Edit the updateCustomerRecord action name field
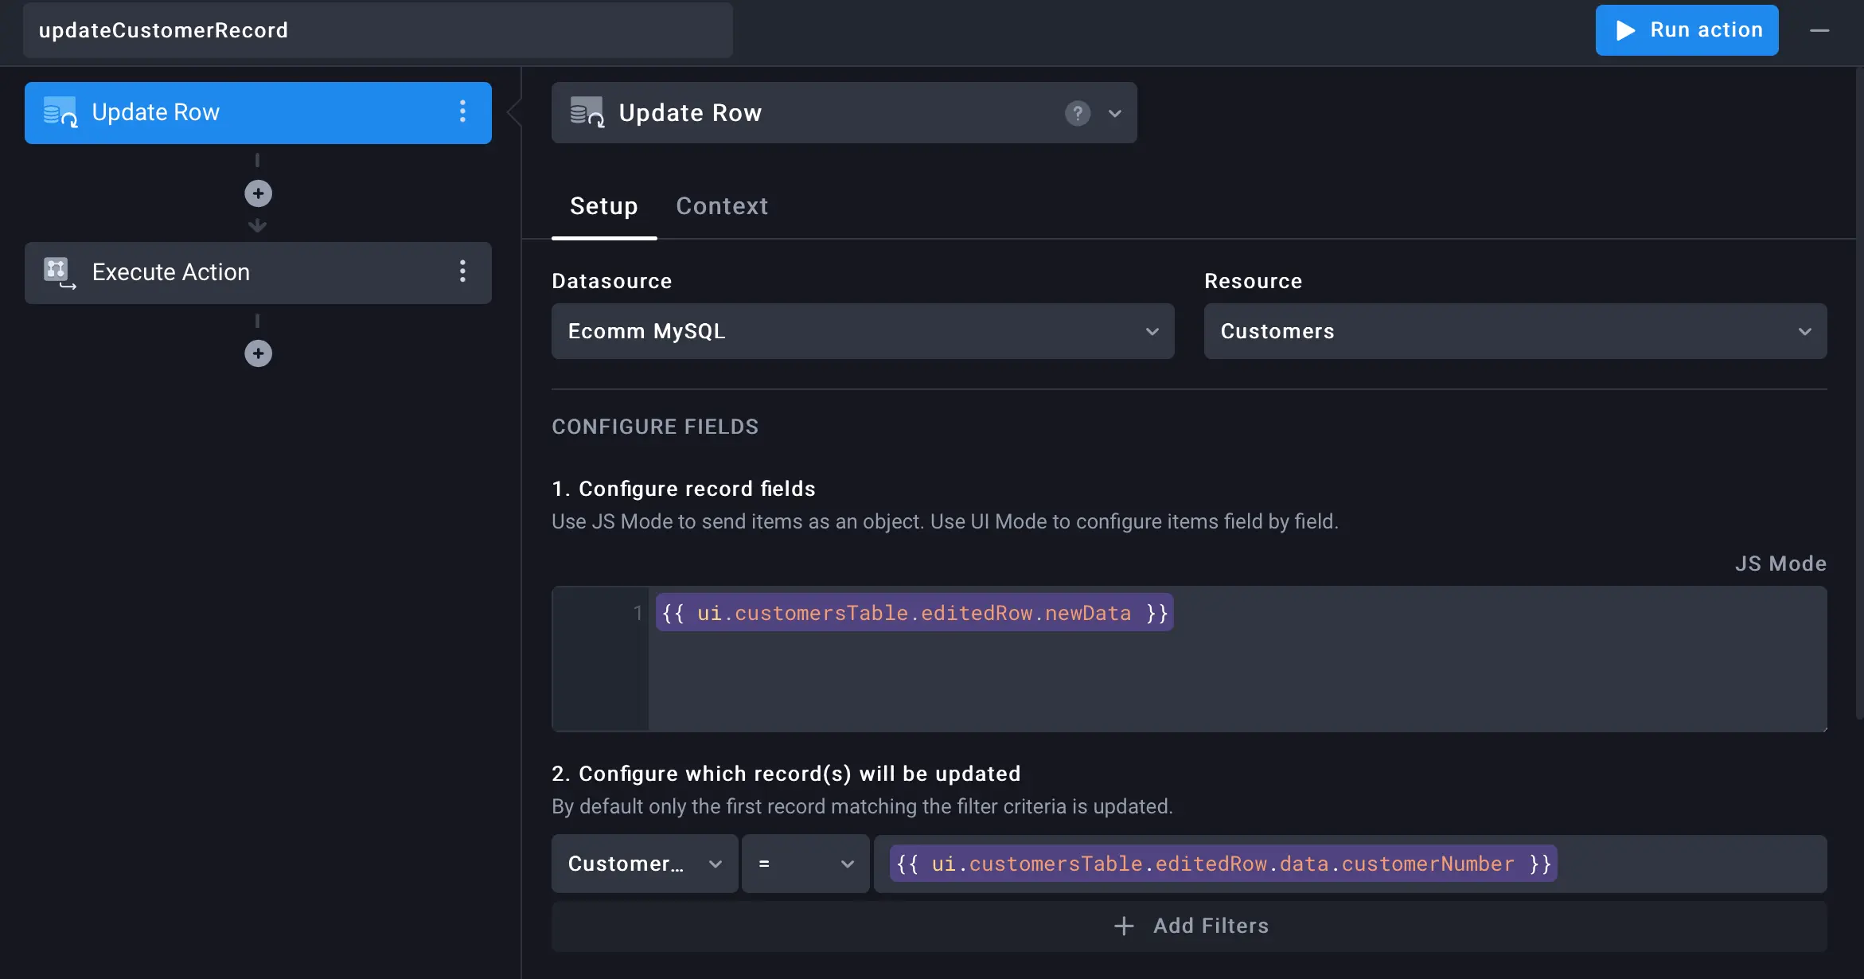This screenshot has height=979, width=1864. click(377, 30)
